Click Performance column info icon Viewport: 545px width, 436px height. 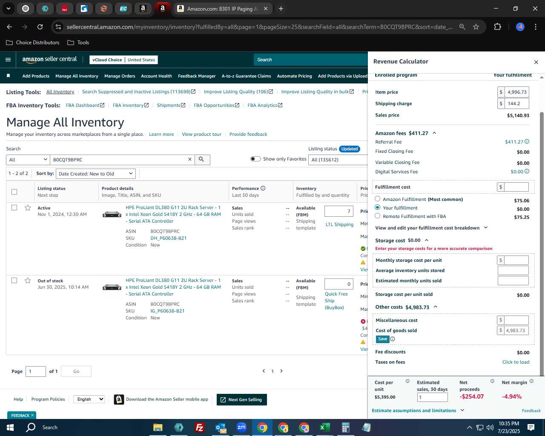pos(263,188)
